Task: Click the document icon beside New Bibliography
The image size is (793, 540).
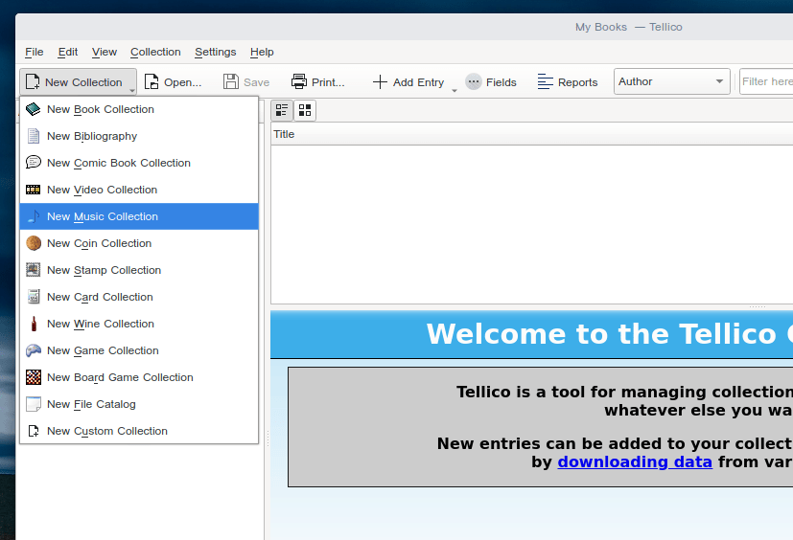Action: click(x=34, y=136)
